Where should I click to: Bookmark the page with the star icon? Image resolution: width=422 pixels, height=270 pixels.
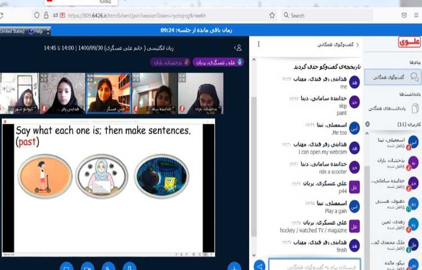(x=272, y=15)
